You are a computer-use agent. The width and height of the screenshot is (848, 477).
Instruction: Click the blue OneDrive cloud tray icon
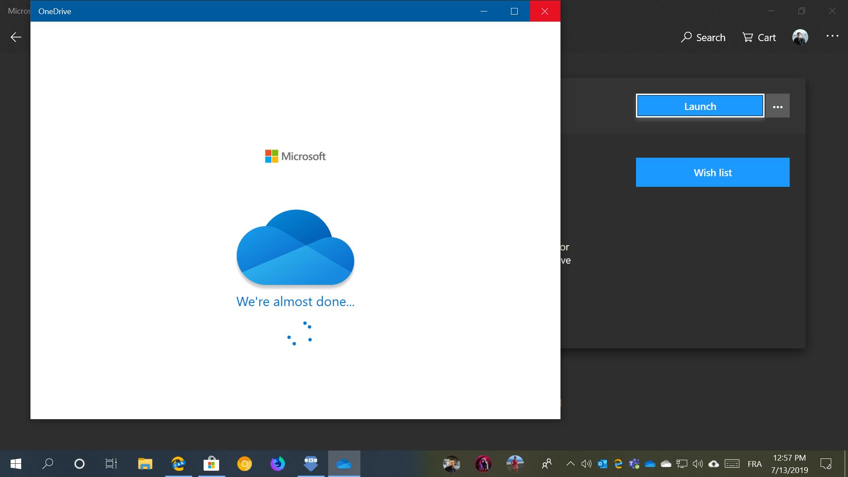pos(650,464)
